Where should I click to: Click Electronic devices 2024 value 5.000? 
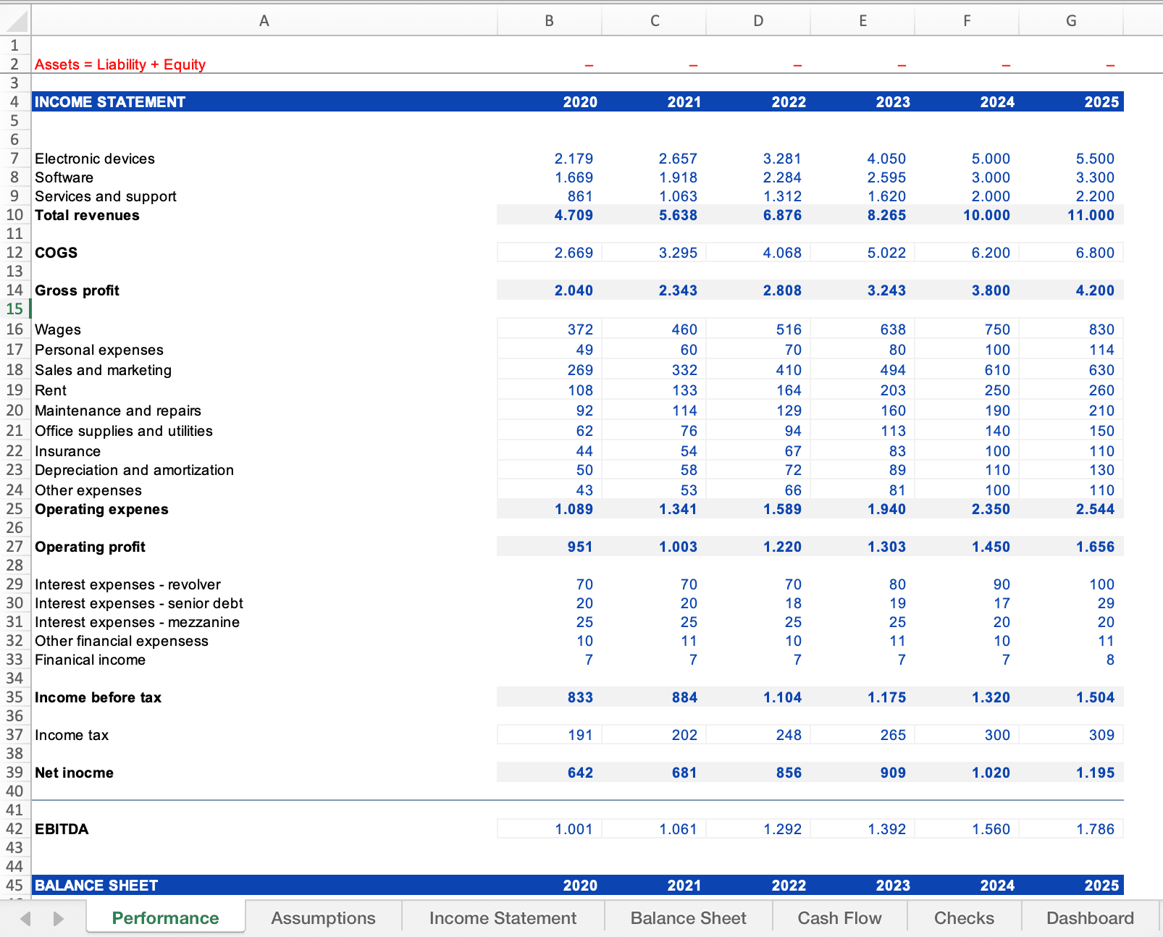(x=967, y=159)
